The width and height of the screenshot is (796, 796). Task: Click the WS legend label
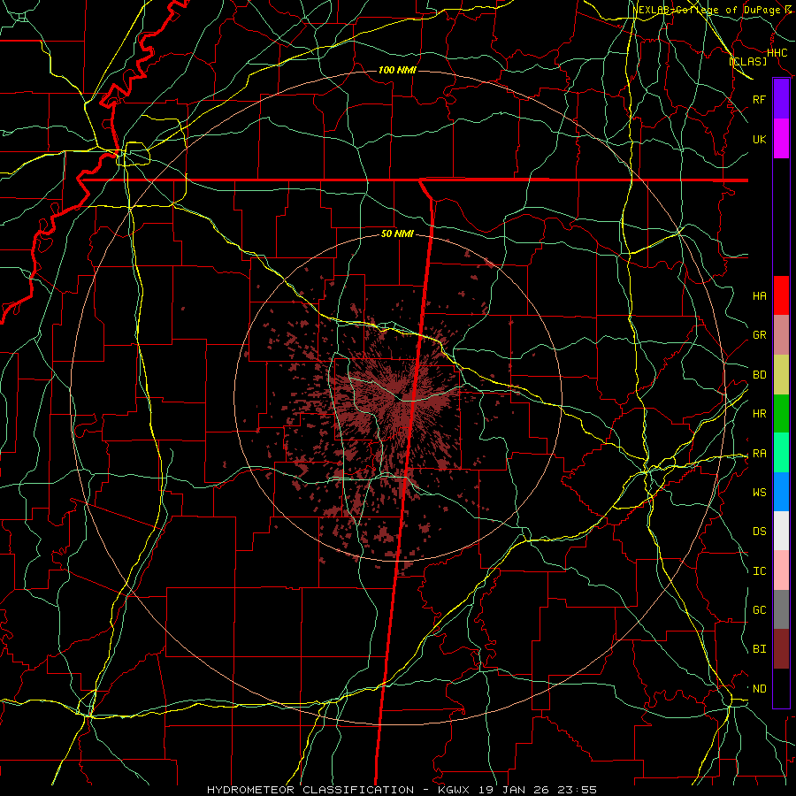[759, 493]
